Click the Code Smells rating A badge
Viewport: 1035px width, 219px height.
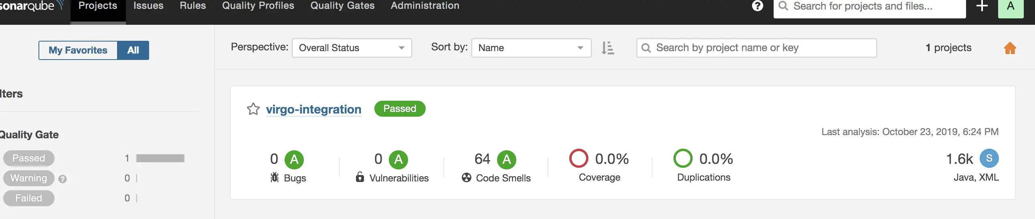pyautogui.click(x=506, y=160)
